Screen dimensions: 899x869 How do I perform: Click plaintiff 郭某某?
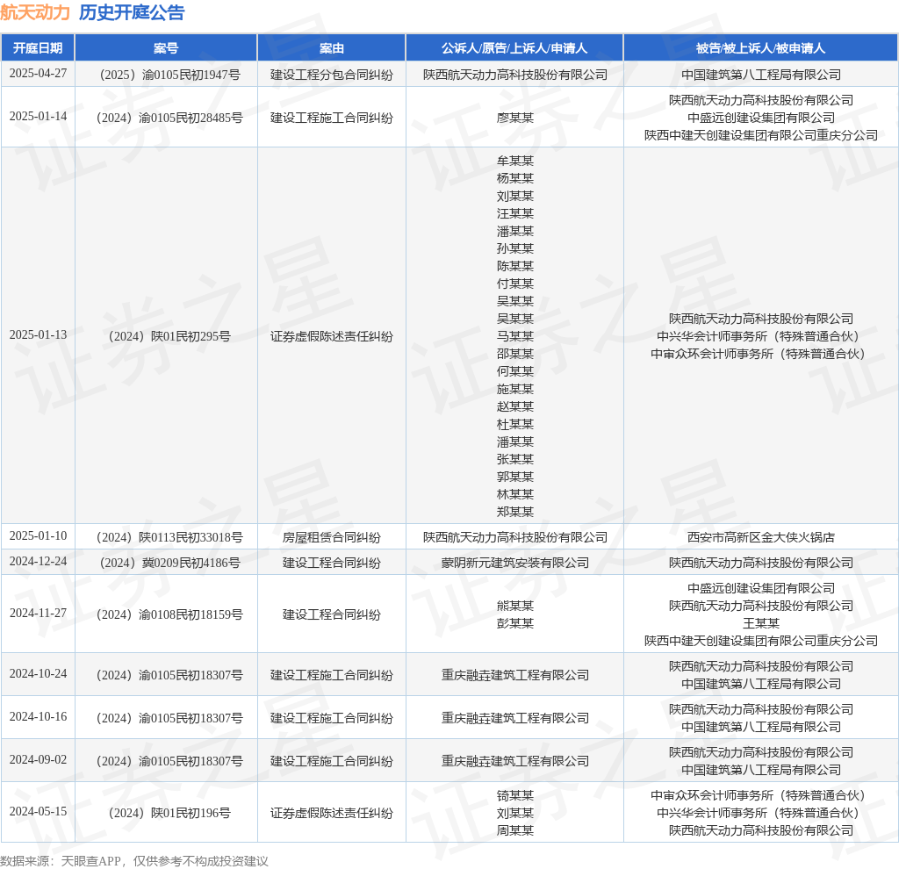click(x=514, y=477)
